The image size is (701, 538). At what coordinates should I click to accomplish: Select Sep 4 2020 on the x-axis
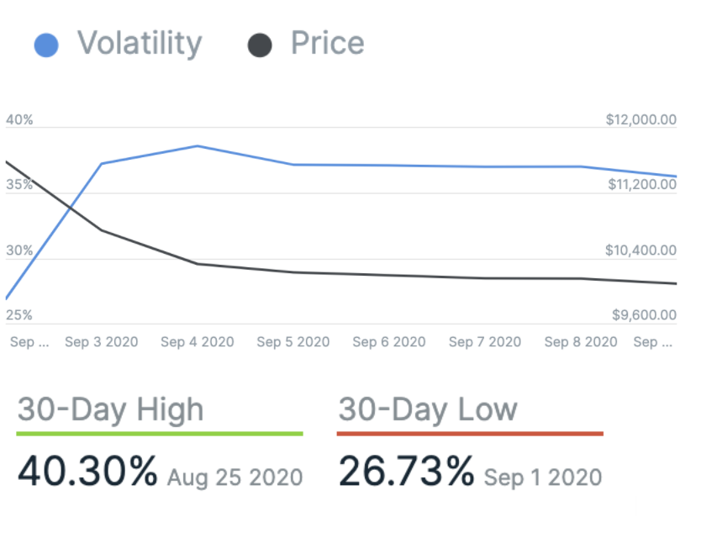(198, 342)
